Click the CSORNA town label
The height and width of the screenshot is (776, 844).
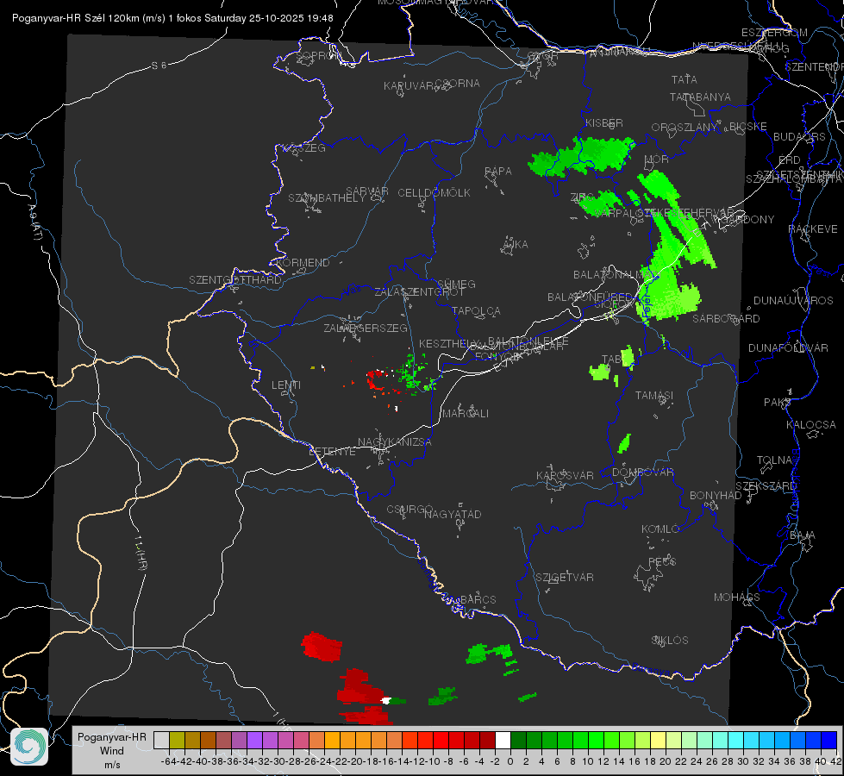tap(458, 84)
